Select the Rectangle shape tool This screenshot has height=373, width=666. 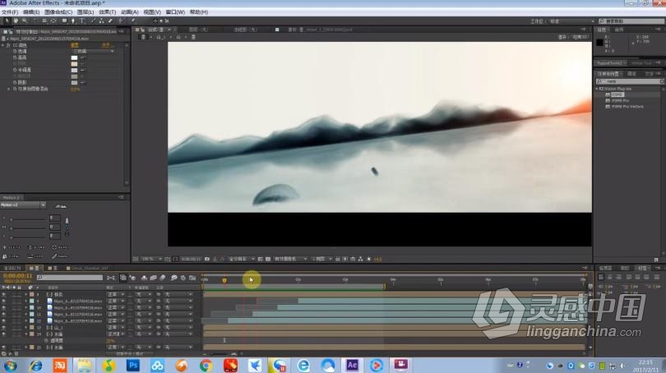[64, 21]
